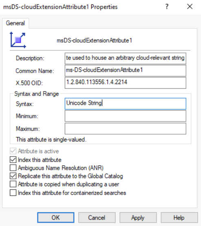The height and width of the screenshot is (226, 201).
Task: Click the empty Maximum range field
Action: (x=125, y=128)
